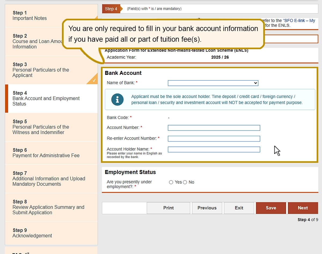Select No for presently under employment
The image size is (322, 254).
pyautogui.click(x=185, y=182)
